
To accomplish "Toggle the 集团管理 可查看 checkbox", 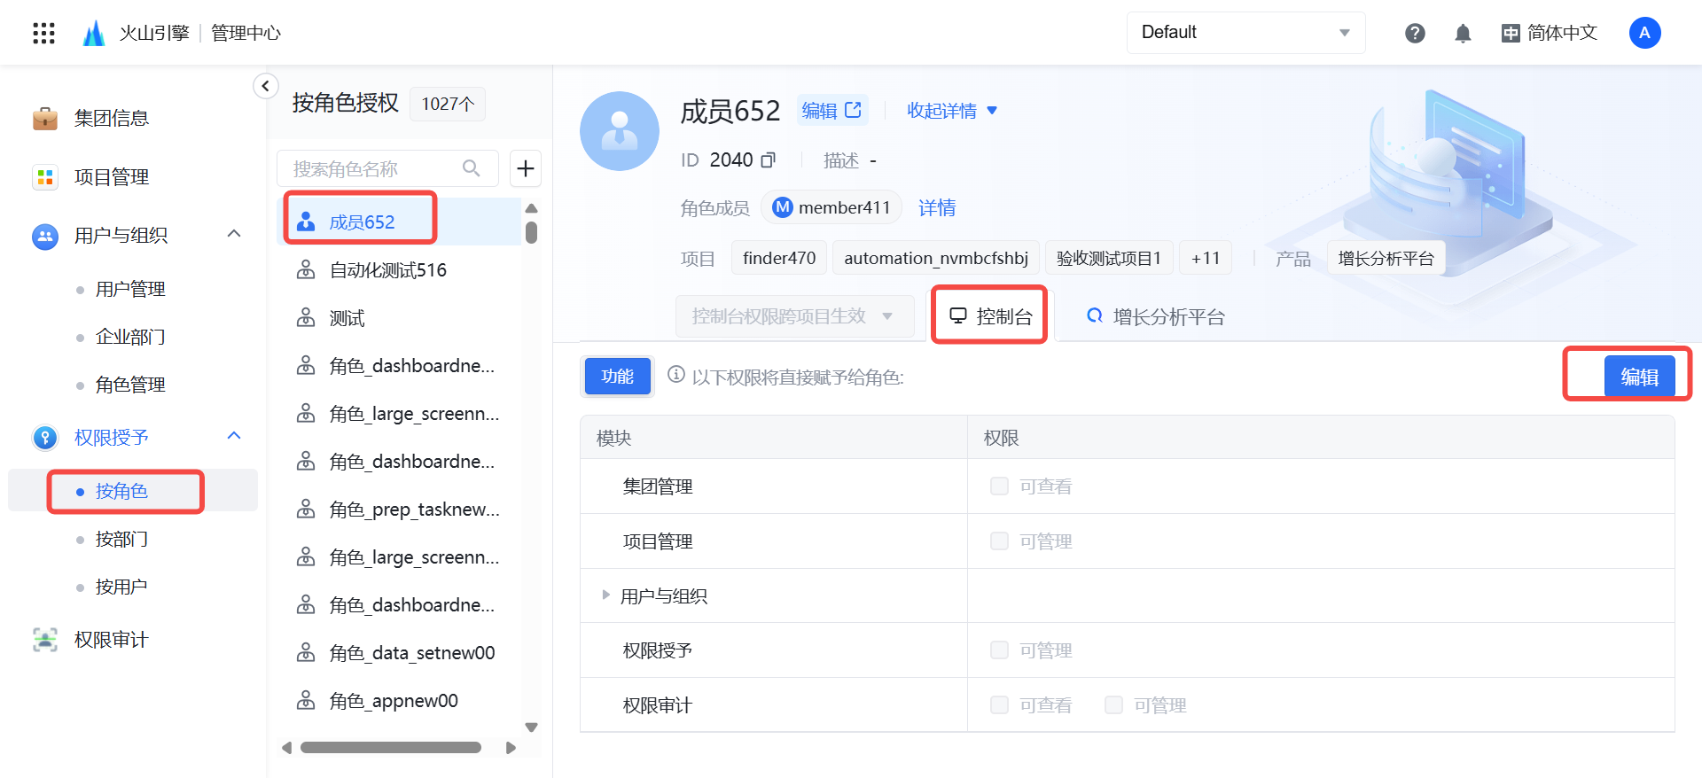I will [999, 486].
